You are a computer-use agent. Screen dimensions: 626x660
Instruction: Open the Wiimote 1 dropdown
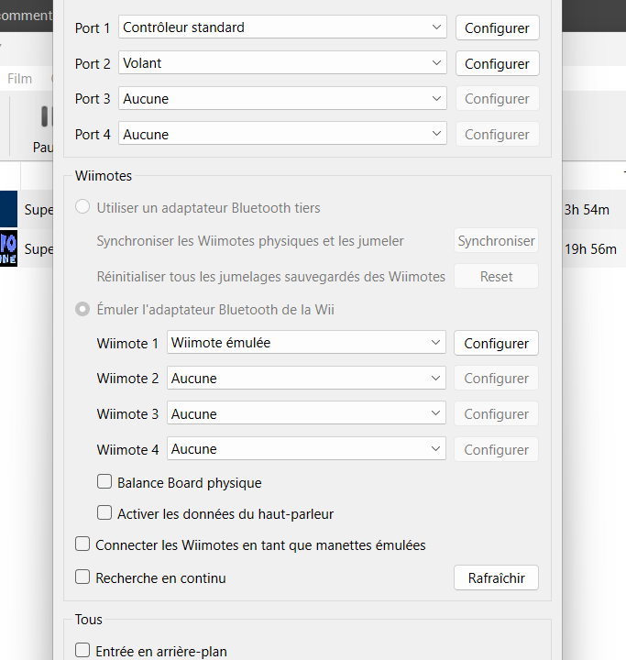coord(306,343)
